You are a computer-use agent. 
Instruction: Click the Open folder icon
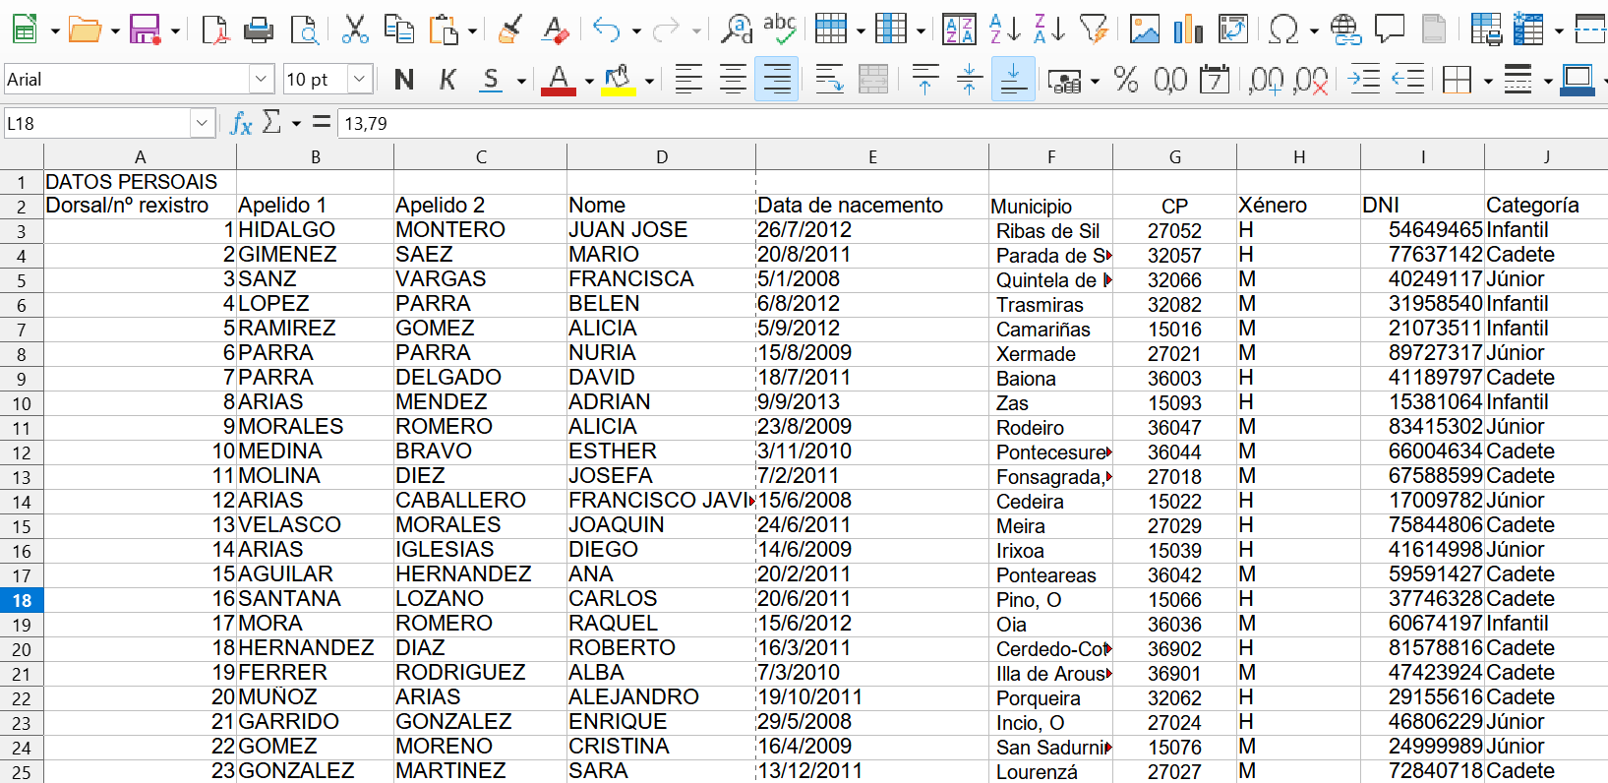(85, 30)
